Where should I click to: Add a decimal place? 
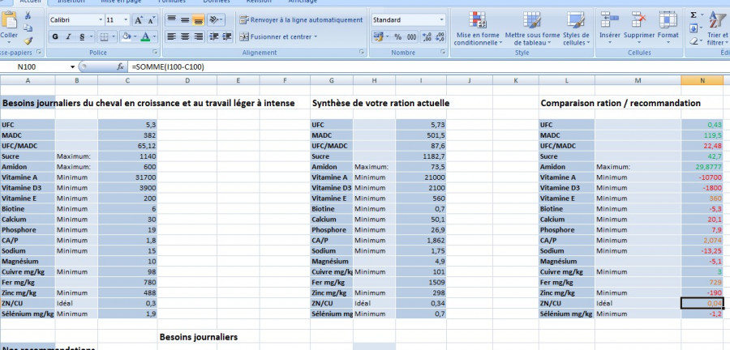427,36
